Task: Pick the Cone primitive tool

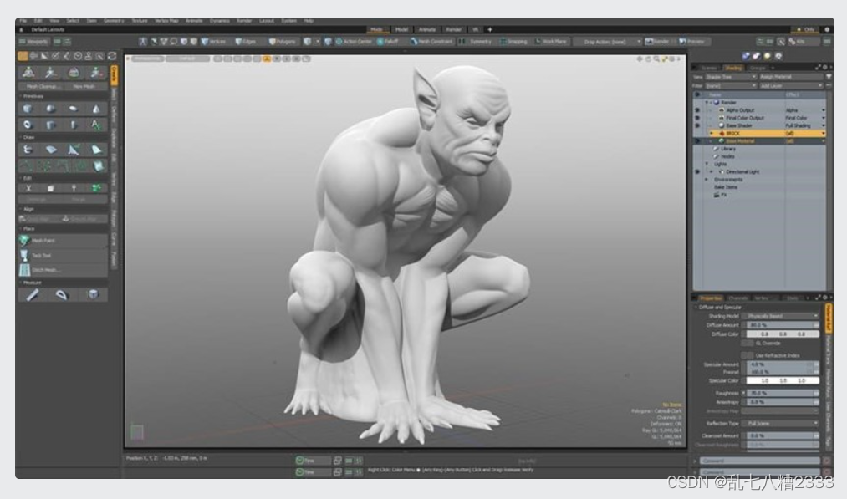Action: coord(96,109)
